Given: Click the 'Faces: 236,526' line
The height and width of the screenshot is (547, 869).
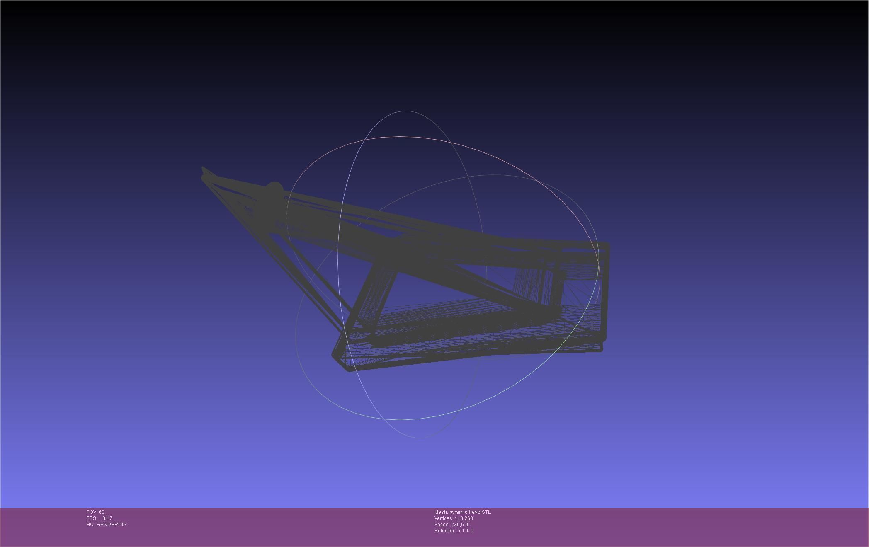Looking at the screenshot, I should 452,525.
